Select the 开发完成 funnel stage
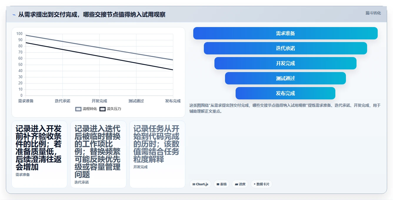 point(285,63)
